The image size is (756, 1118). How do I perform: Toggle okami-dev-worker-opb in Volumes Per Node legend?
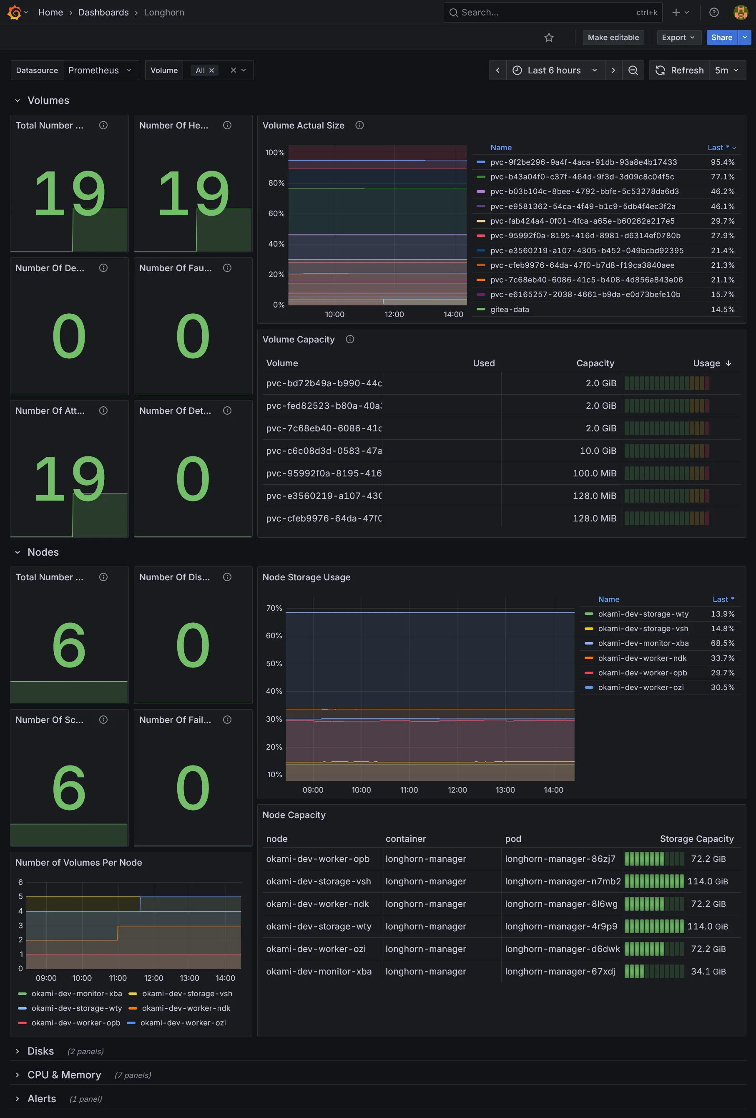(x=75, y=1023)
